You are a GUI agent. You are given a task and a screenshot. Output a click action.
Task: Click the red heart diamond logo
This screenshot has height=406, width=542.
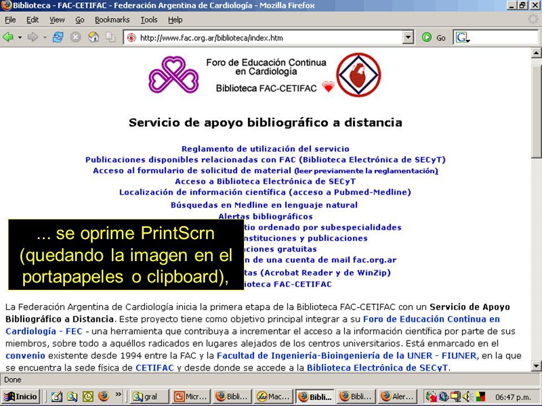[x=359, y=74]
